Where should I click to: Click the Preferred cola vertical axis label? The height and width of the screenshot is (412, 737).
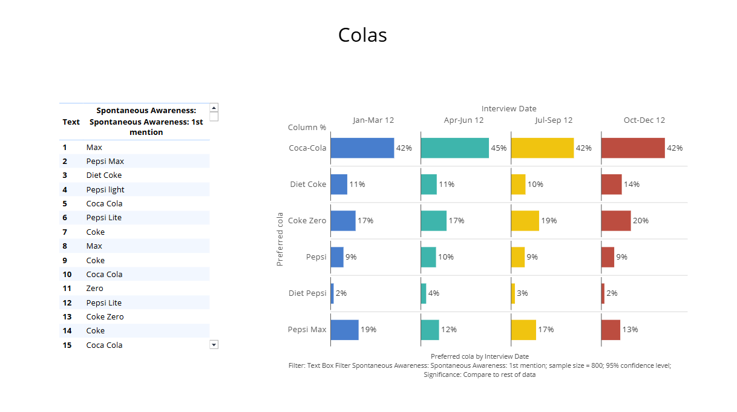(280, 239)
